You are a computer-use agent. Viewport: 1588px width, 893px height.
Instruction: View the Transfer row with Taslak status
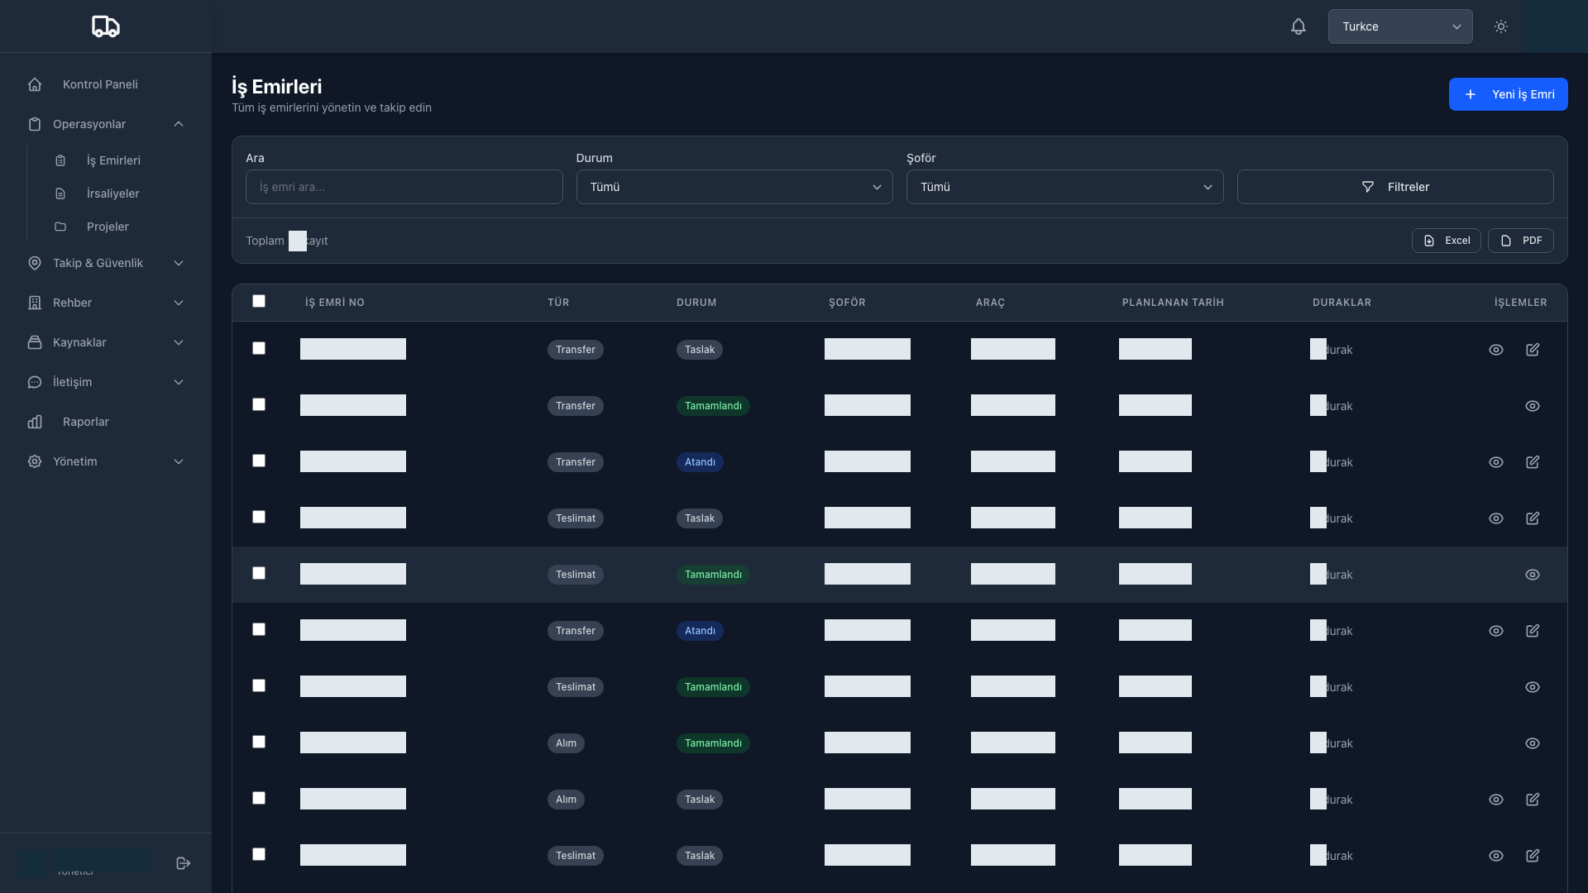pyautogui.click(x=1496, y=350)
